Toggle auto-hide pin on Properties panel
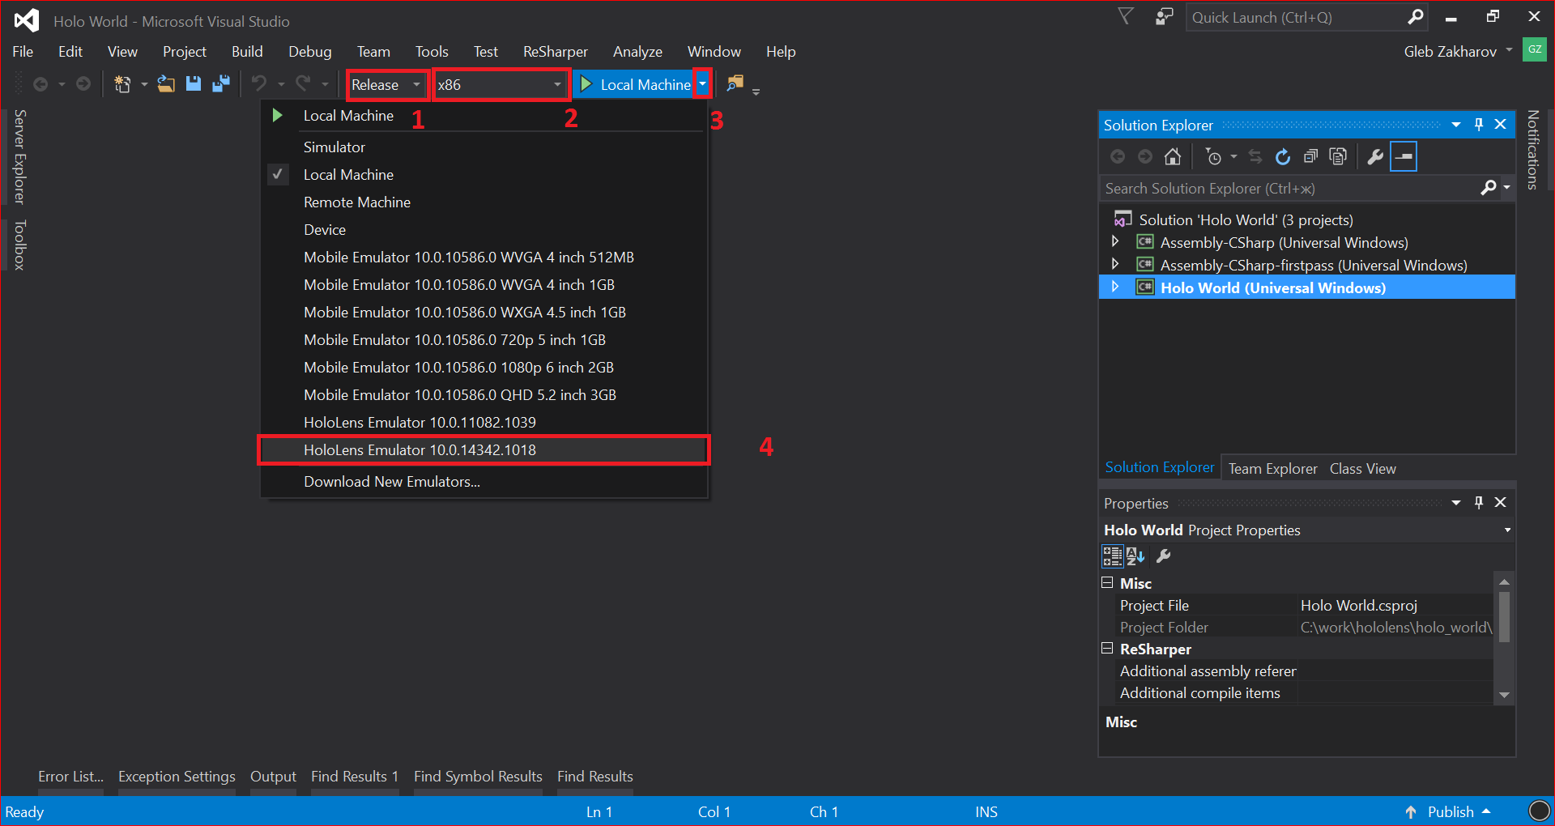Image resolution: width=1555 pixels, height=826 pixels. pyautogui.click(x=1479, y=503)
